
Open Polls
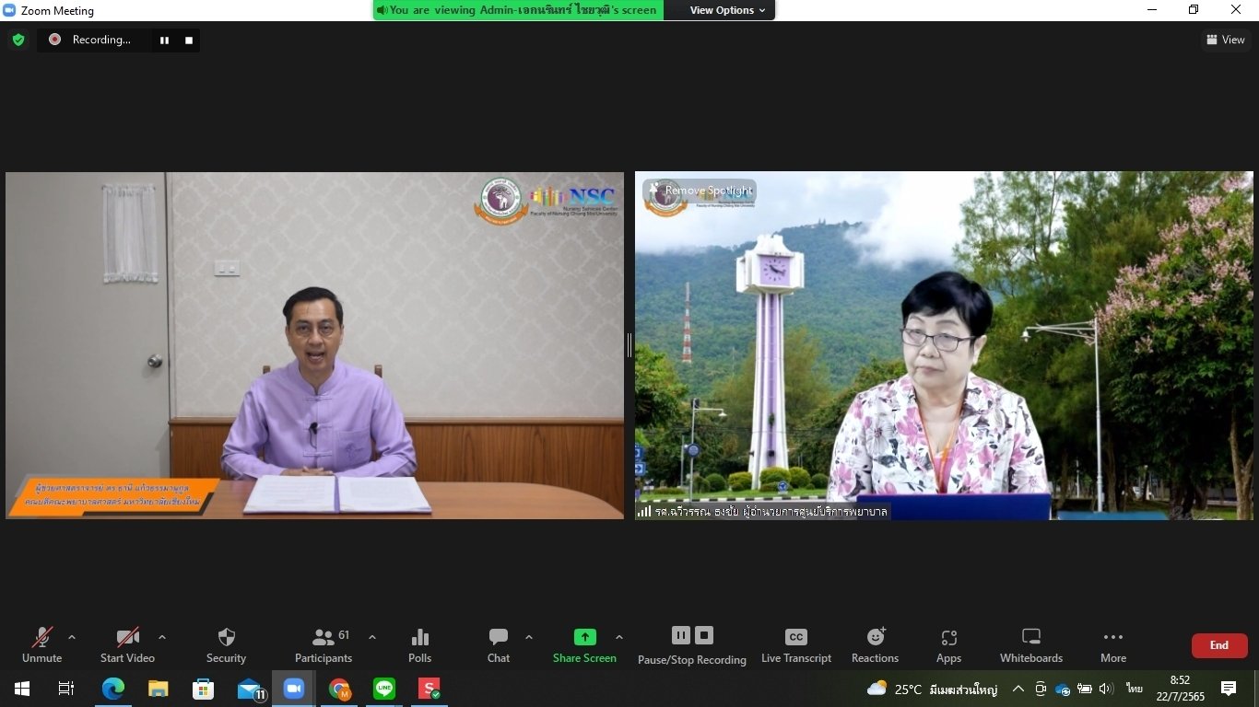click(x=419, y=644)
